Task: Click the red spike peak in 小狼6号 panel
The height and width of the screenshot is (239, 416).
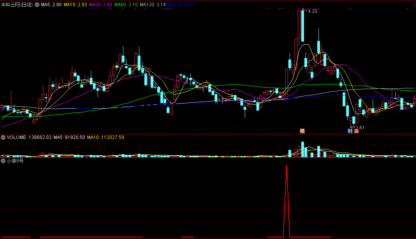Action: (286, 166)
